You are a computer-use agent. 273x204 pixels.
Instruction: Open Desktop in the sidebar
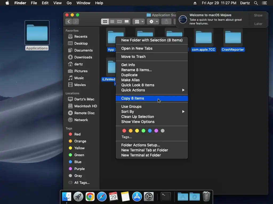[81, 43]
